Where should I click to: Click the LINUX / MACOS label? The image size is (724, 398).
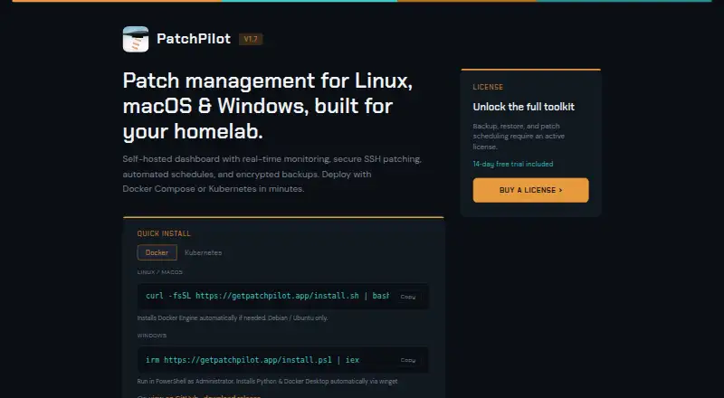coord(160,272)
